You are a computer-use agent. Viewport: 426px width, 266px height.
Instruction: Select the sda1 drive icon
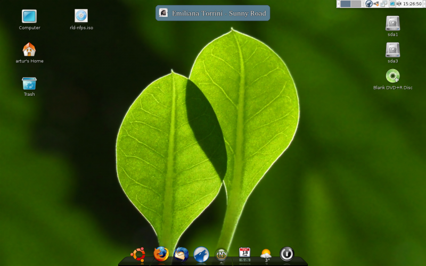coord(392,26)
